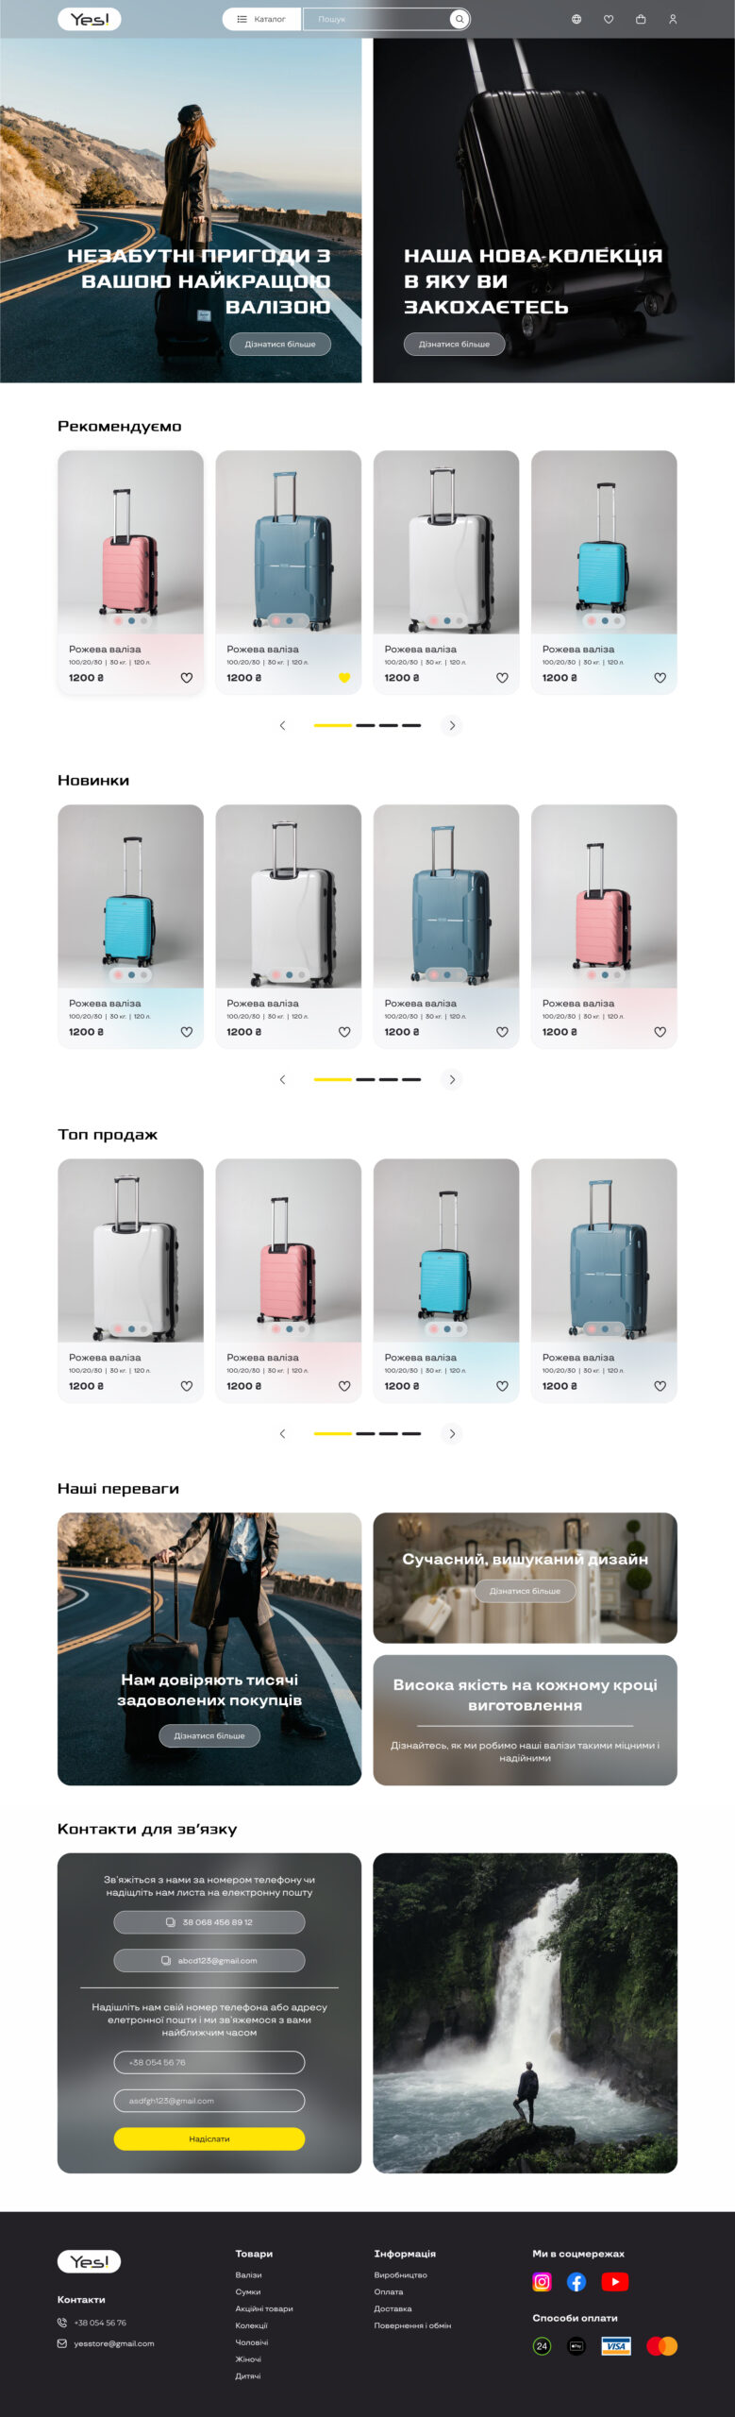
Task: Open the Доставка footer link
Action: click(393, 2308)
